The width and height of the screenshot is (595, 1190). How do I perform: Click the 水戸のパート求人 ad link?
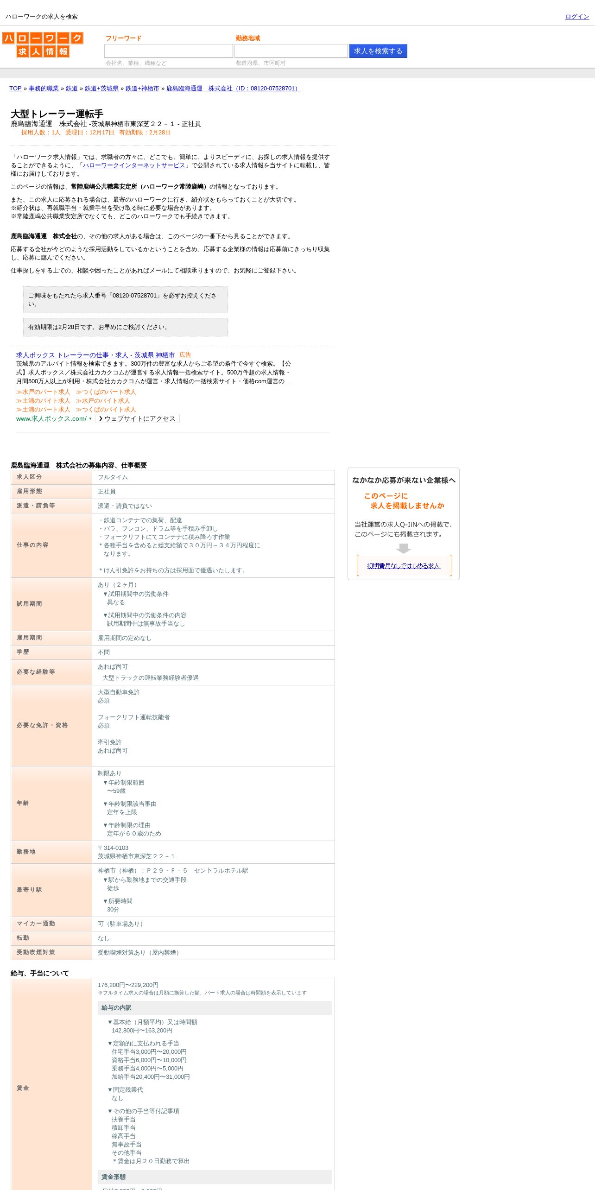coord(43,392)
